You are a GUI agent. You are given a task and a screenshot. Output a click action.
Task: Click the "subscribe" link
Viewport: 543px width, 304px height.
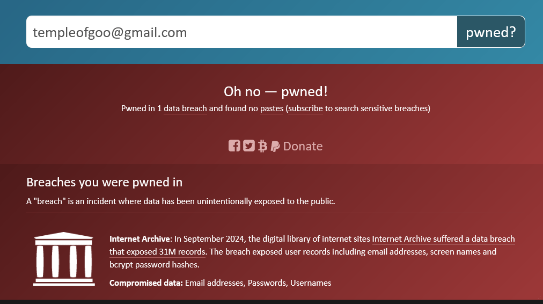tap(306, 108)
